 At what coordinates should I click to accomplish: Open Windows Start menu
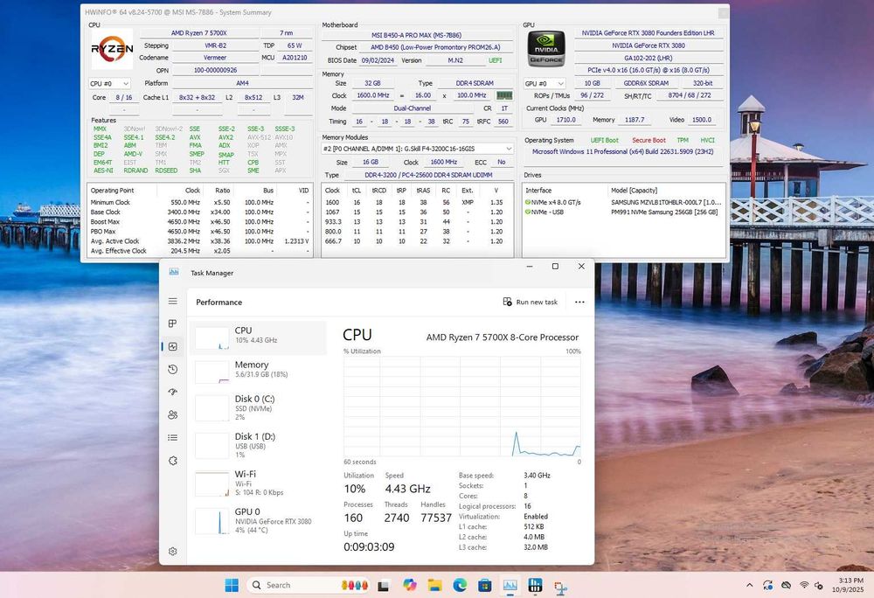click(x=232, y=585)
